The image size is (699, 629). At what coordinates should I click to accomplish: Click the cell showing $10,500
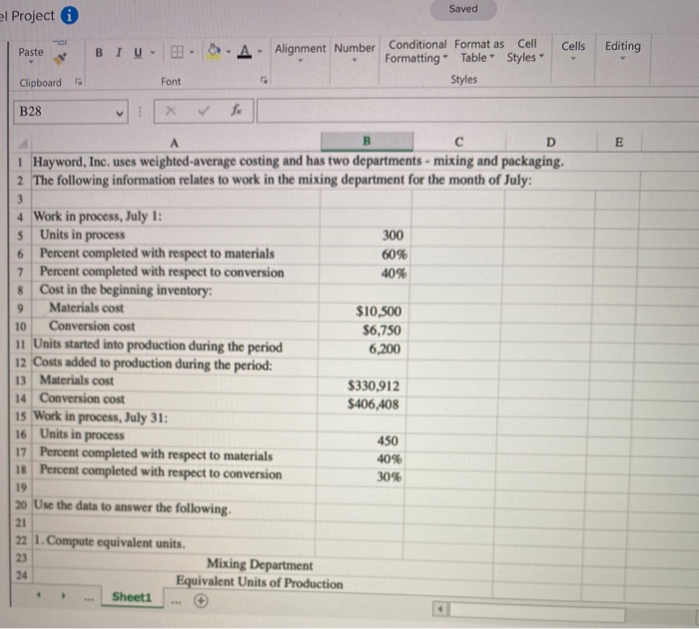(363, 312)
